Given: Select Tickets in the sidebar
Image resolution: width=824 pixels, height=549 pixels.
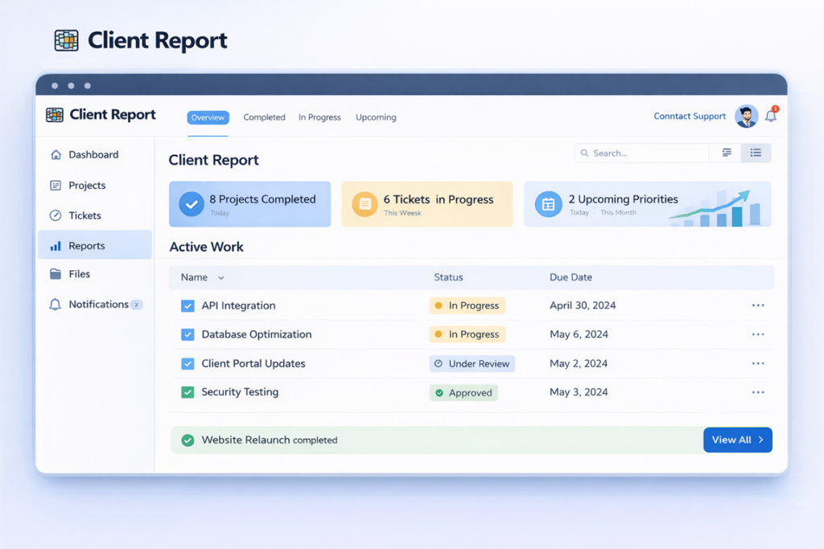Looking at the screenshot, I should (x=87, y=215).
